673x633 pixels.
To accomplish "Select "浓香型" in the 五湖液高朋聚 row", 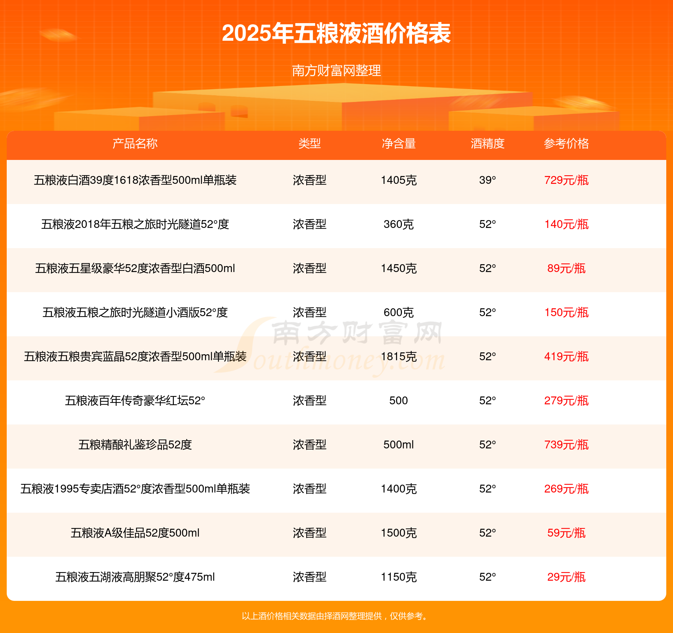I will [310, 577].
